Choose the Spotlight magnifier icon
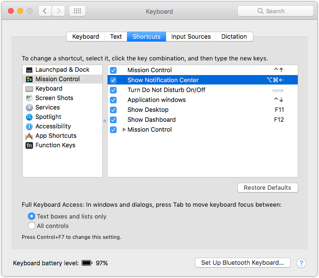 click(29, 117)
